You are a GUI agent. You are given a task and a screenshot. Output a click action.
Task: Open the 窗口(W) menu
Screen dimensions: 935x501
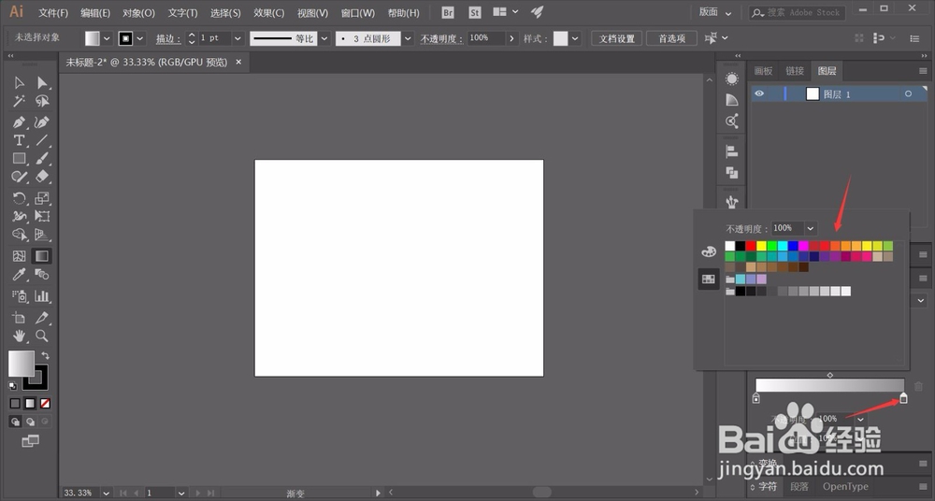358,12
